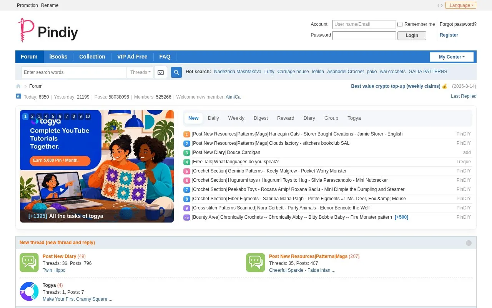The height and width of the screenshot is (308, 492).
Task: Open the Language dropdown
Action: pos(461,5)
